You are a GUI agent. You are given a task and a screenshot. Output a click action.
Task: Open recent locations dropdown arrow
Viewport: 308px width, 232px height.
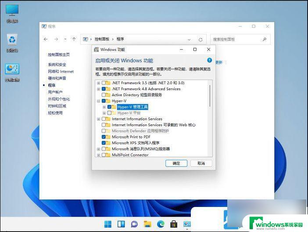point(65,39)
